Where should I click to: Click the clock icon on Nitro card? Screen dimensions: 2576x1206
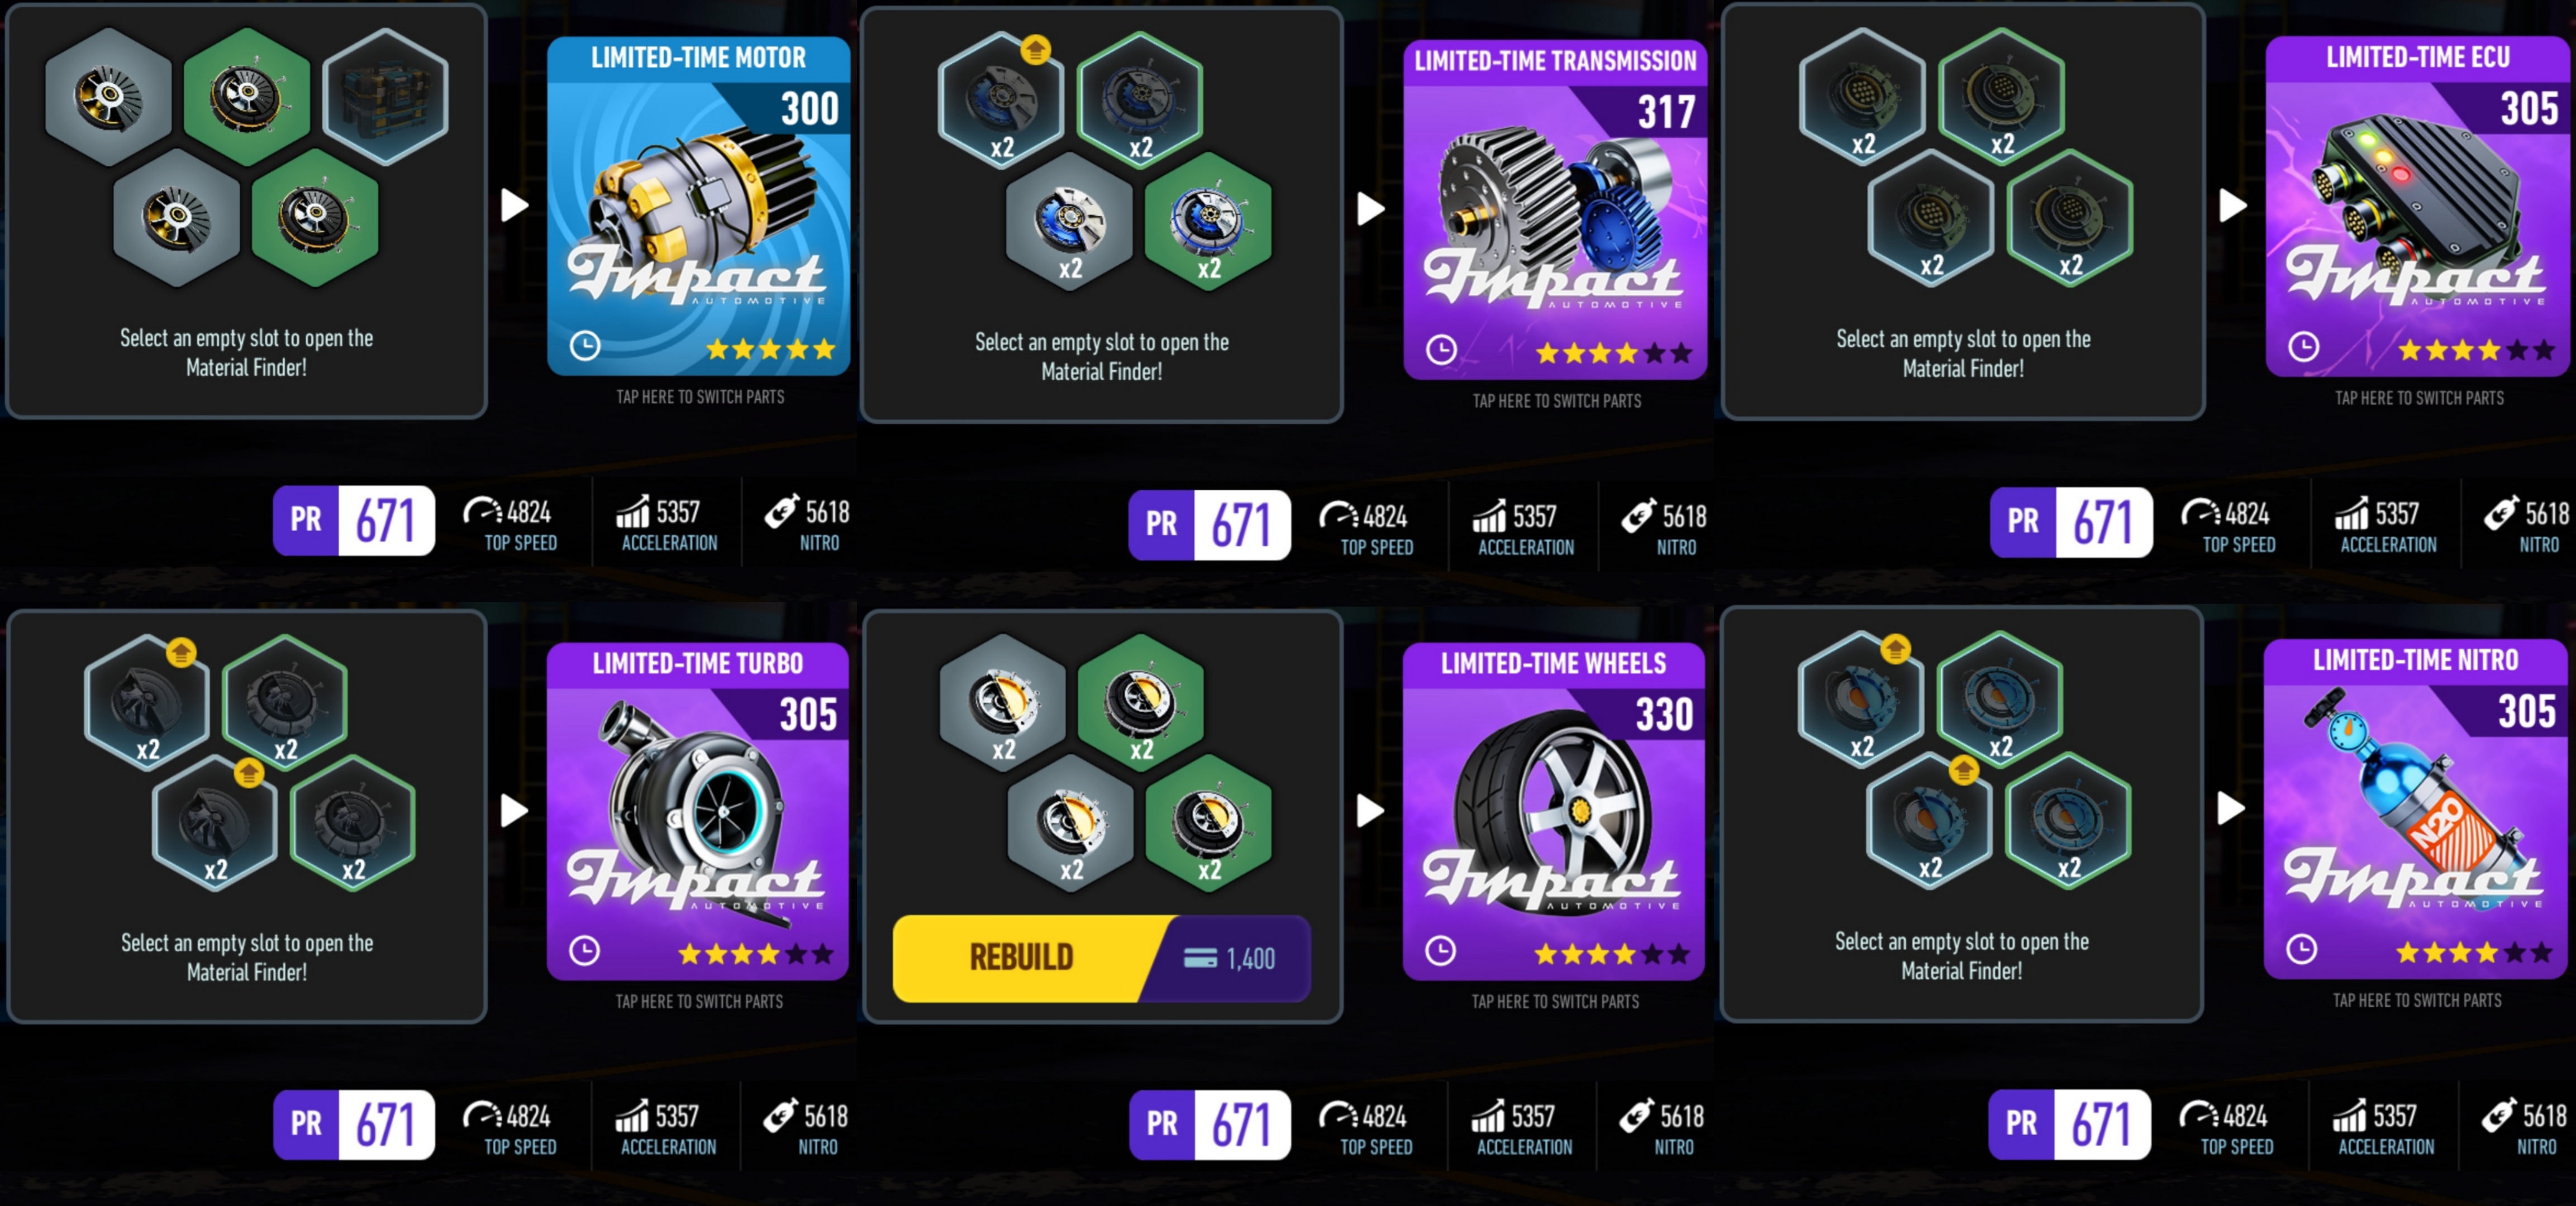(x=2301, y=948)
